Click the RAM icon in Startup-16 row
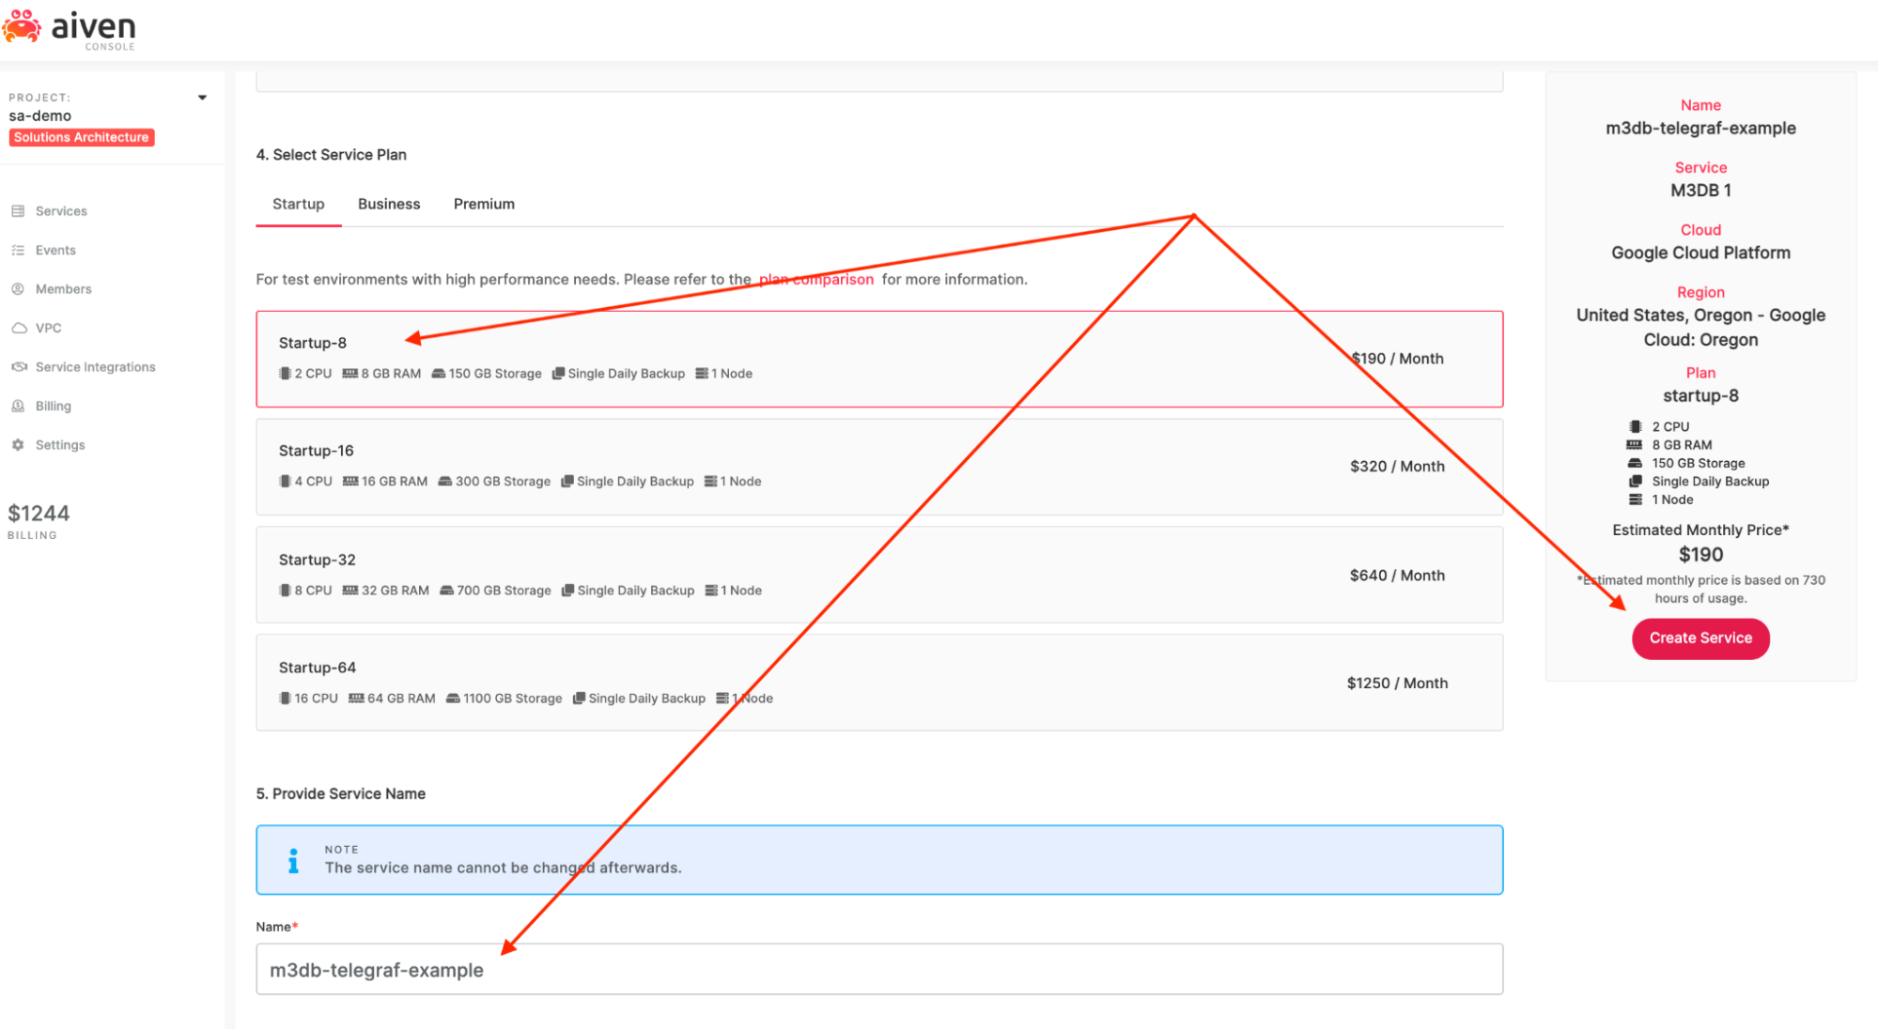The height and width of the screenshot is (1030, 1878). [x=350, y=482]
